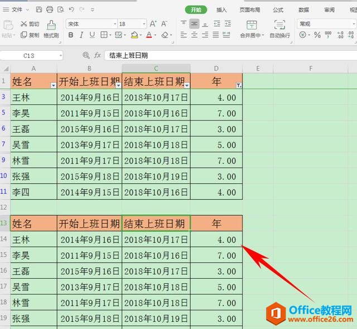Toggle Italic formatting

click(x=81, y=35)
